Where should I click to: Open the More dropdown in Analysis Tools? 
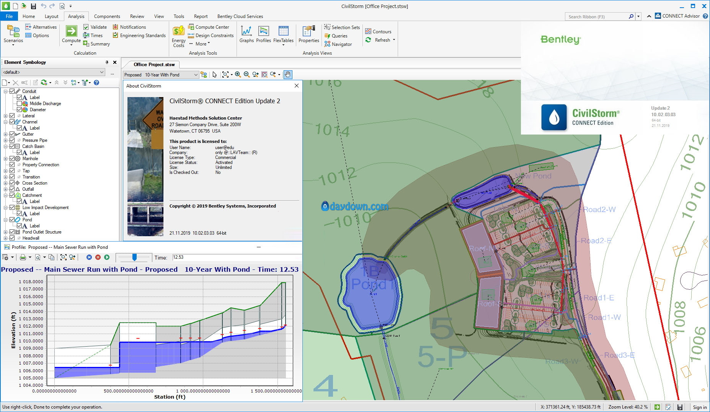(x=199, y=44)
